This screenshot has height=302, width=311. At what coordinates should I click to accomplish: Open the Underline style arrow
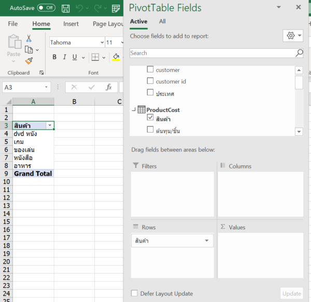point(83,57)
